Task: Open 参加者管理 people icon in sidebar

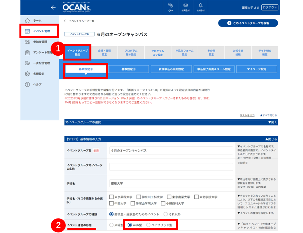Action: [x=28, y=42]
